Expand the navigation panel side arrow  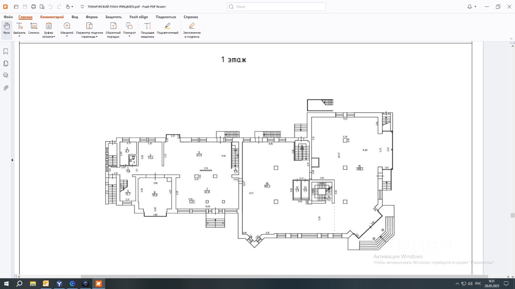tap(12, 160)
